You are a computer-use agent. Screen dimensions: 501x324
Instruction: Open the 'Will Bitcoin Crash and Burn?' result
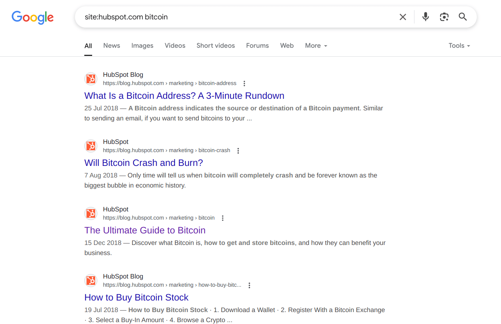pos(144,163)
